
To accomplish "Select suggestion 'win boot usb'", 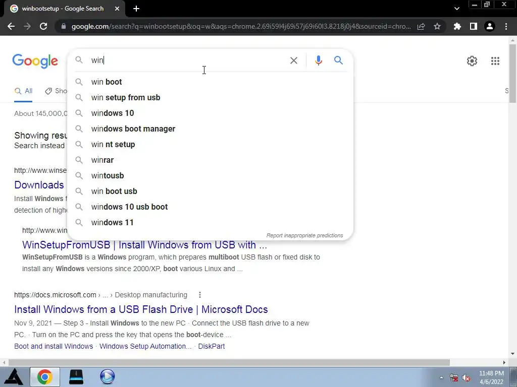I will [210, 191].
